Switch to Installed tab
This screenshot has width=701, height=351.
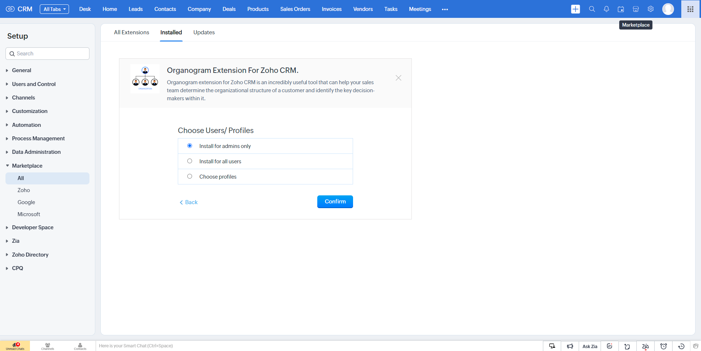pos(171,32)
